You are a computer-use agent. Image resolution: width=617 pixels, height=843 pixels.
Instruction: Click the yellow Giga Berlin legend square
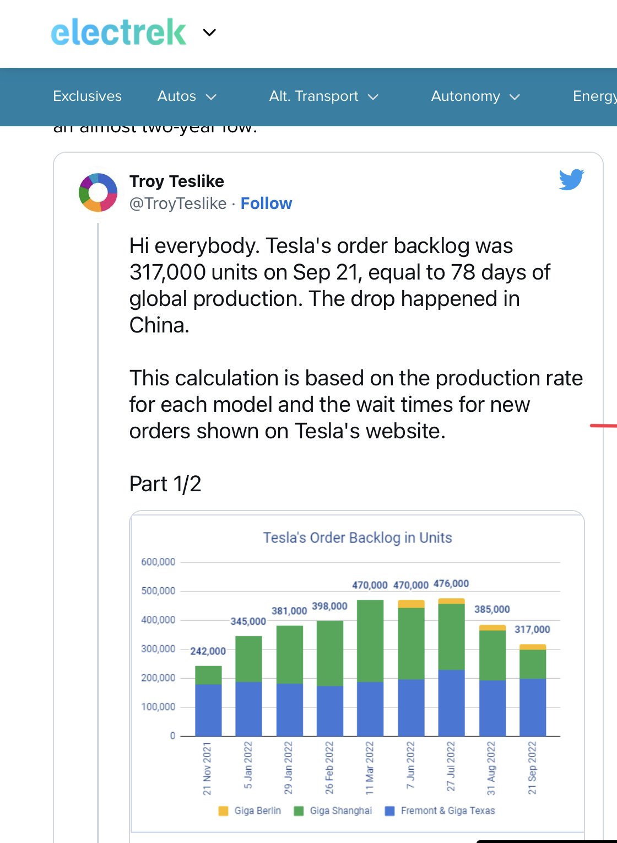pos(223,810)
